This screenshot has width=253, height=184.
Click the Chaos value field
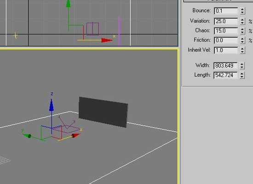[x=226, y=31]
